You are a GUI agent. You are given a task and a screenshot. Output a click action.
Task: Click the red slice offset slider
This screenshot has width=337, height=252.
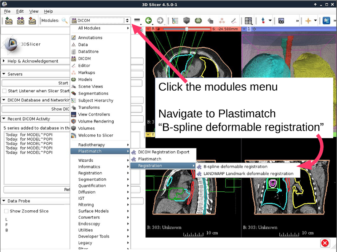point(187,29)
